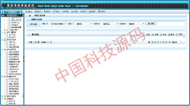The height and width of the screenshot is (106, 190).
Task: Click the 删除 delete icon
Action: (x=169, y=35)
